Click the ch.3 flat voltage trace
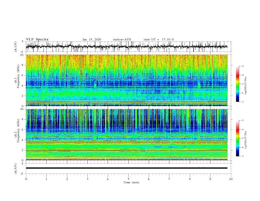 pos(126,168)
